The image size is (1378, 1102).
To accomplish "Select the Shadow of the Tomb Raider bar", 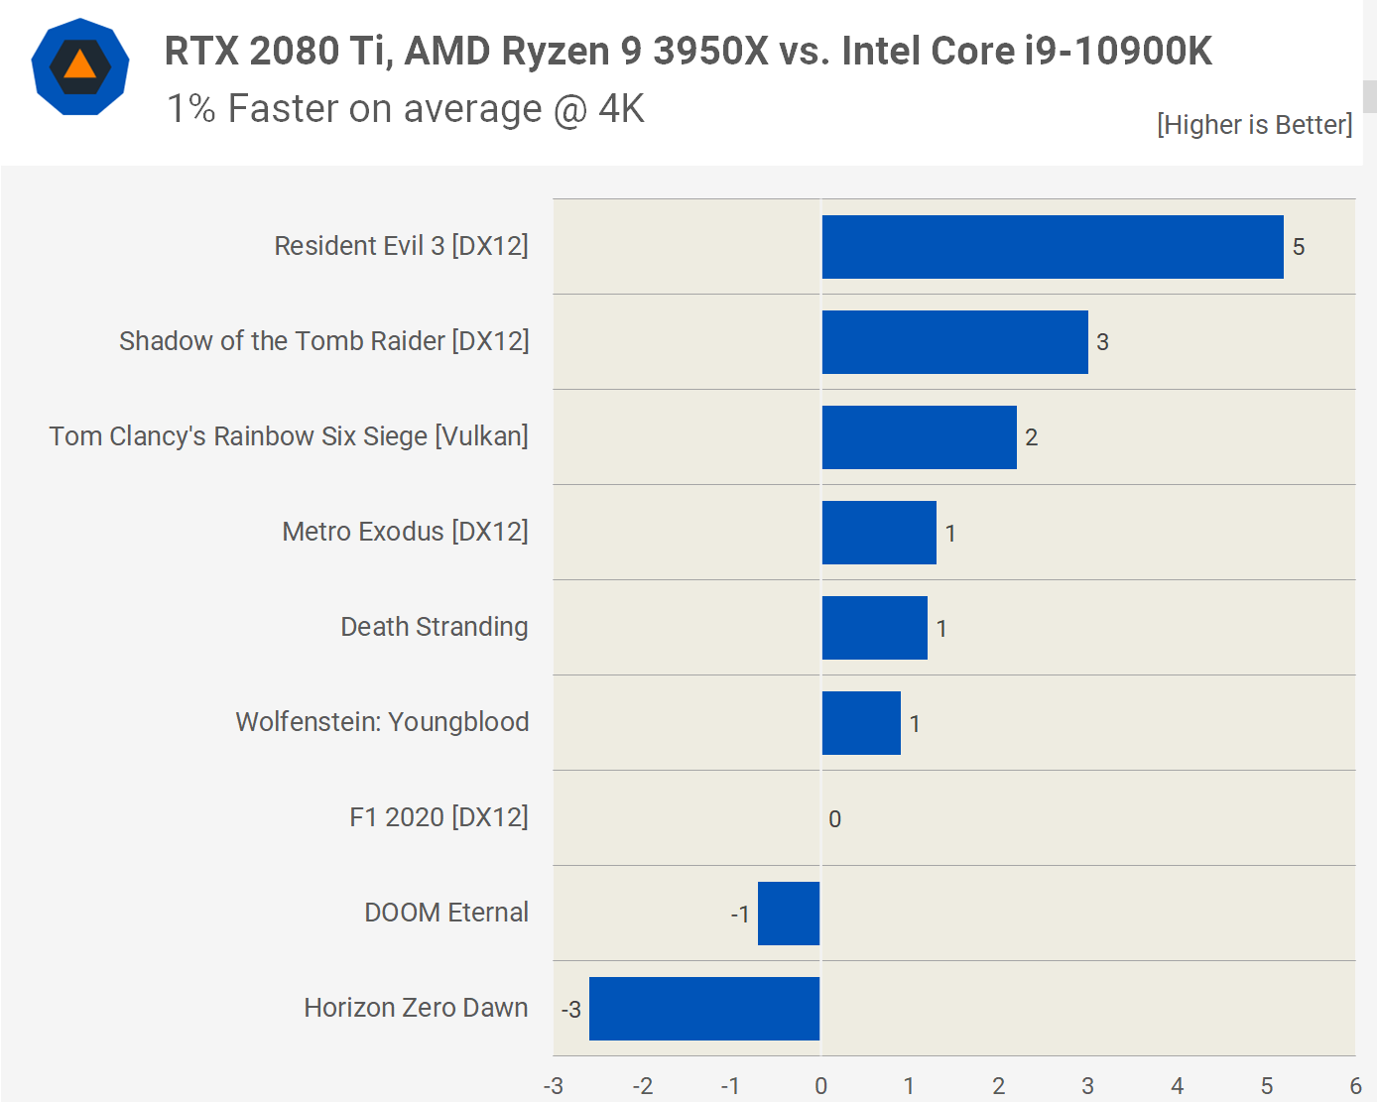I will pos(954,342).
